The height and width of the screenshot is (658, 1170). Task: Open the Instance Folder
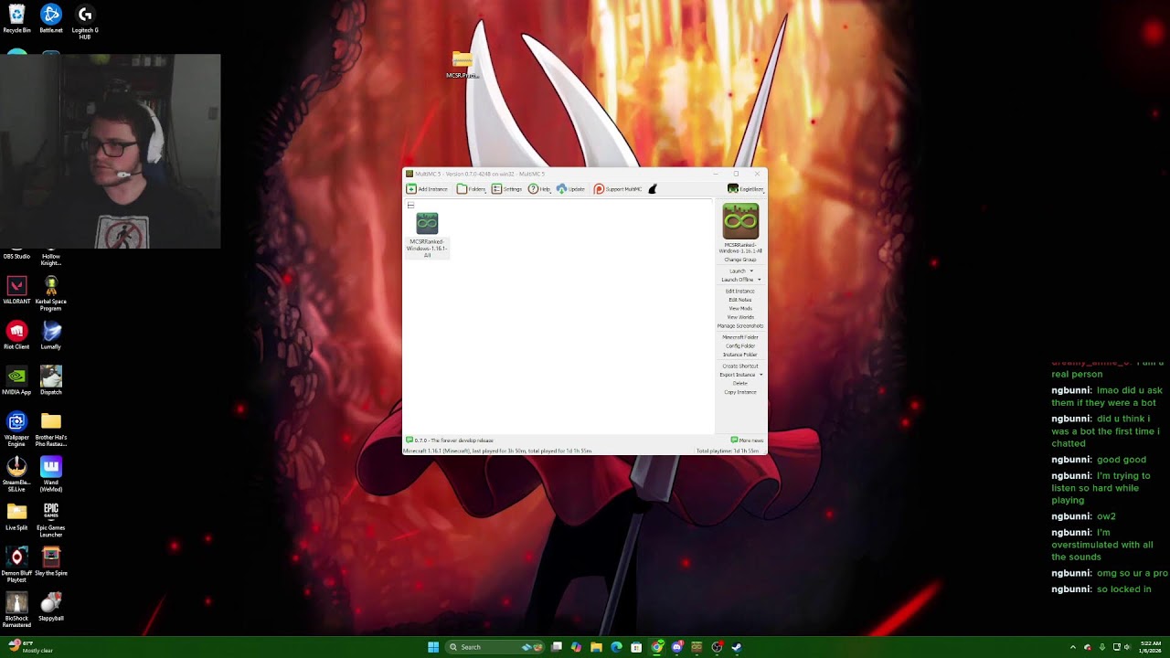coord(740,355)
